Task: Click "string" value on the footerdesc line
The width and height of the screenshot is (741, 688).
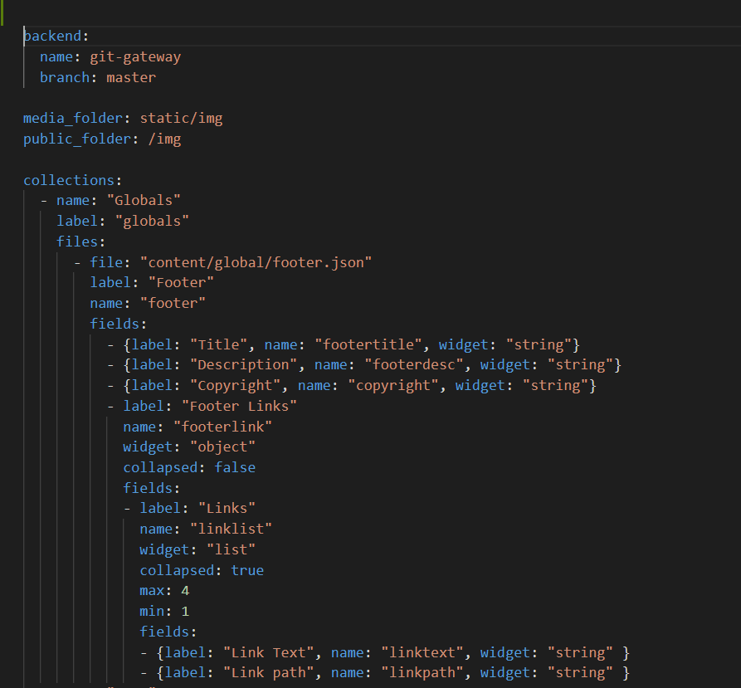Action: [x=580, y=365]
